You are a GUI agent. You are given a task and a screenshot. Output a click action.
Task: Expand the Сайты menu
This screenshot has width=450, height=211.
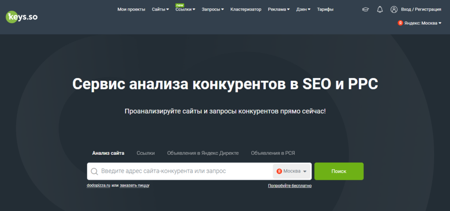click(x=160, y=10)
